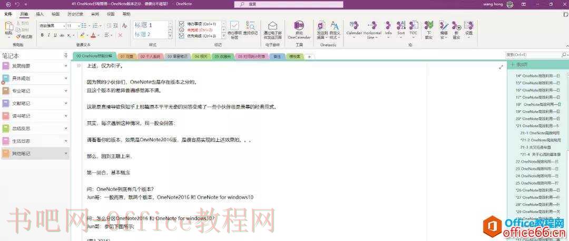
Task: Pin the notebook pane
Action: click(x=66, y=55)
